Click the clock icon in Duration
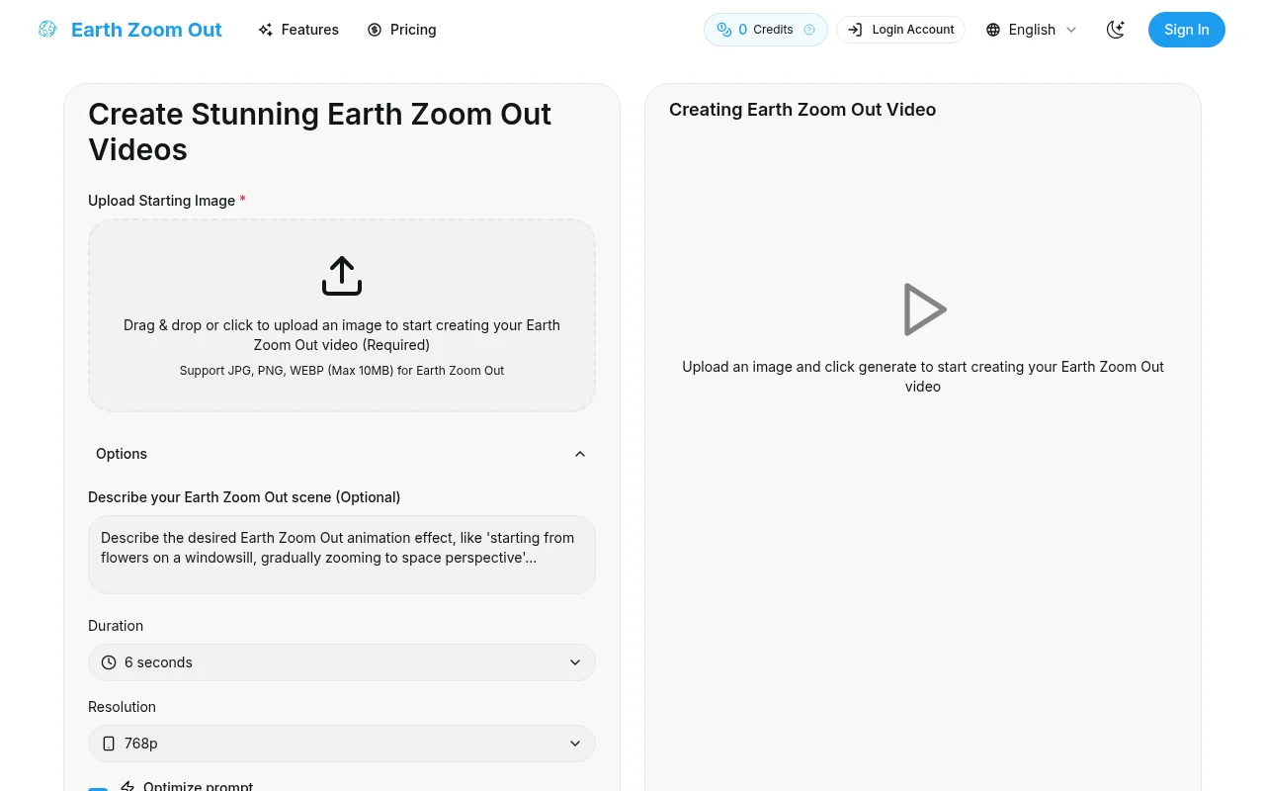The height and width of the screenshot is (791, 1265). pyautogui.click(x=109, y=662)
